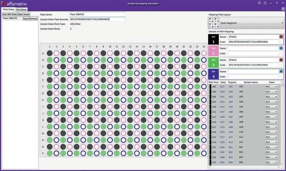Select black well E5 on plate
286x171 pixels.
[x=77, y=80]
